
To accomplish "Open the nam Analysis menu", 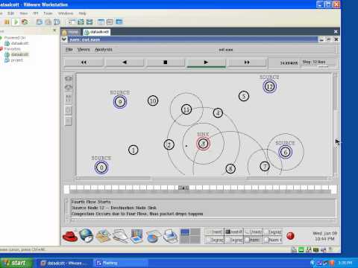I will [x=104, y=49].
